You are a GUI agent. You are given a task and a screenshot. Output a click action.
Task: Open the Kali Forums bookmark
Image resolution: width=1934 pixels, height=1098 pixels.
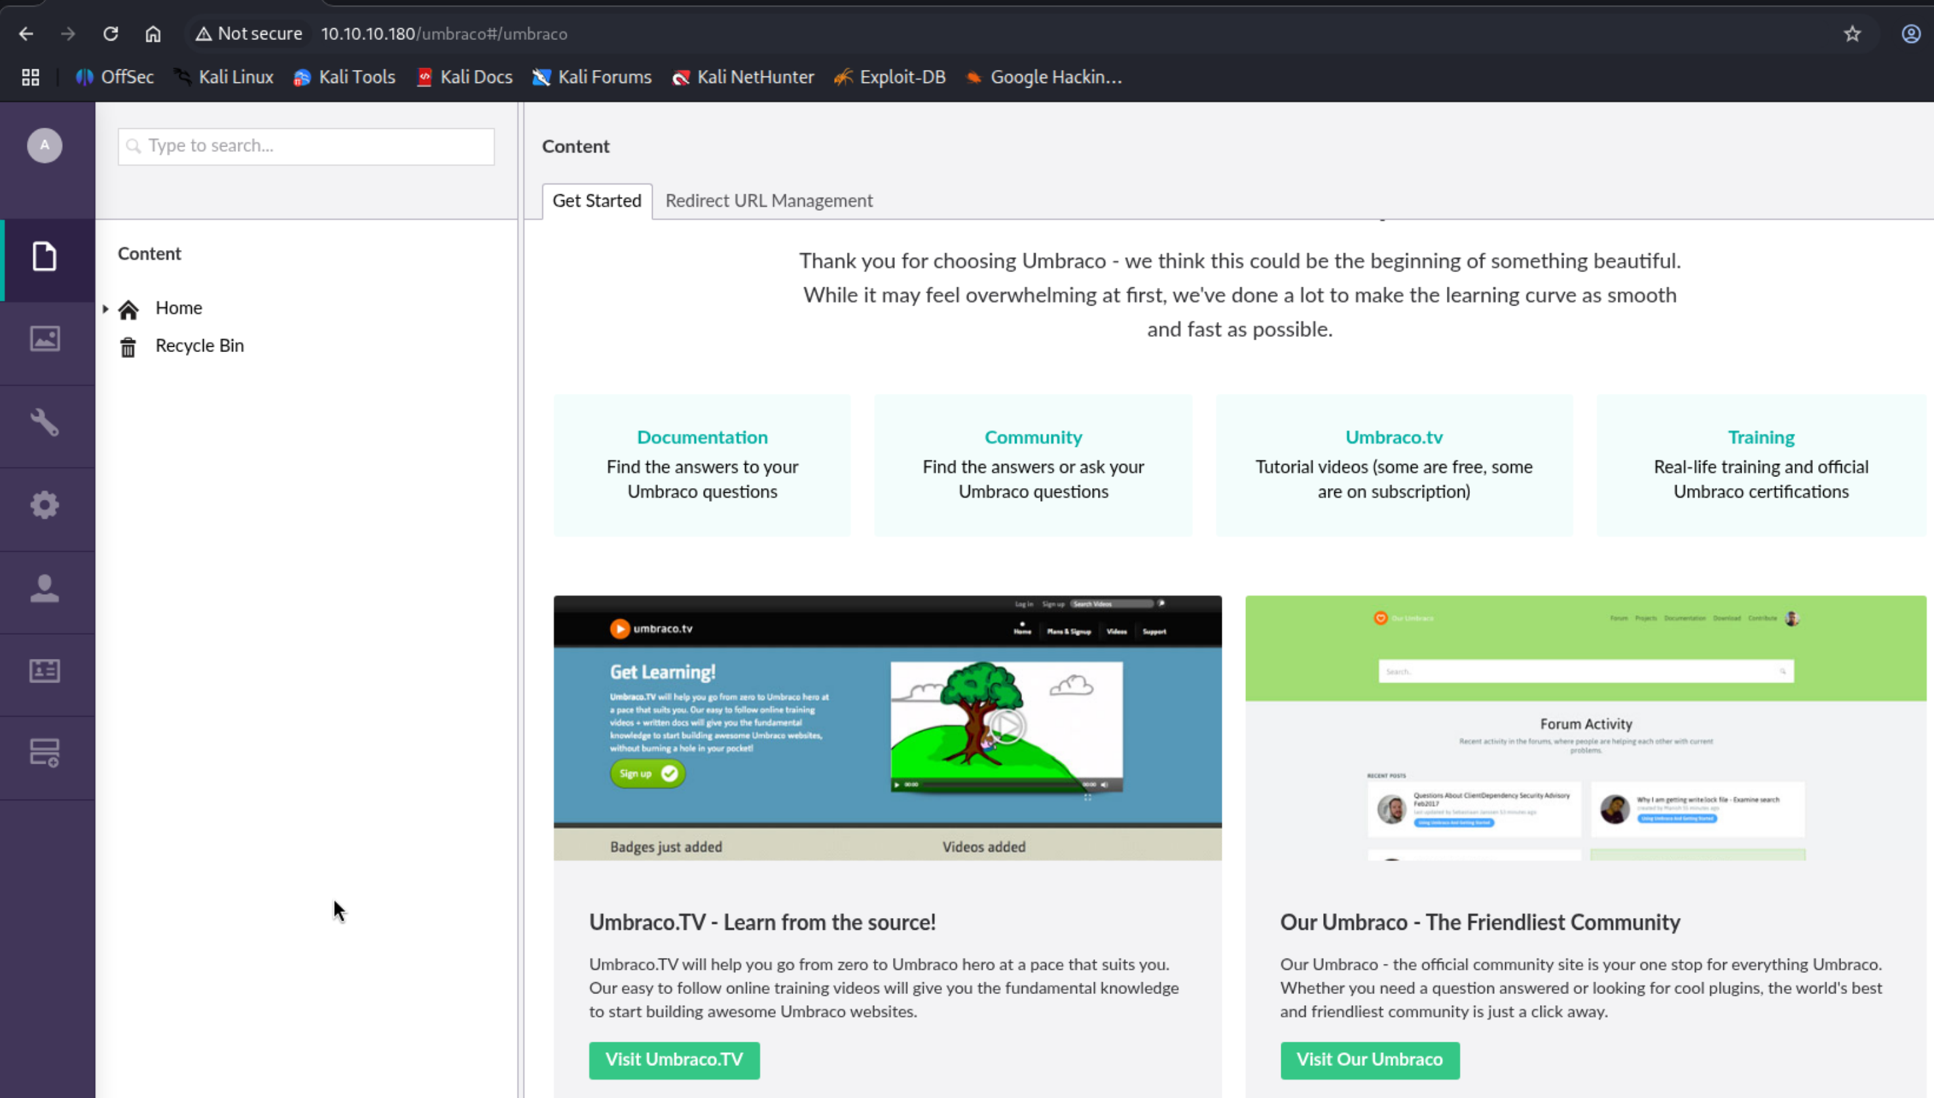pos(592,77)
